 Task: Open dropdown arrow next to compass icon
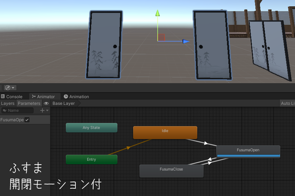coord(13,88)
